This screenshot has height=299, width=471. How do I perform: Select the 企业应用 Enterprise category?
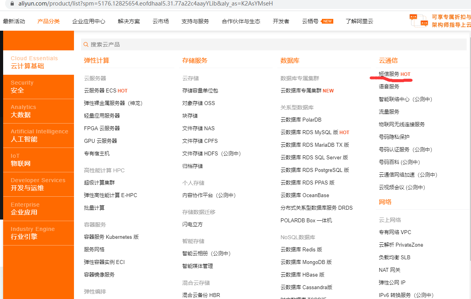[39, 209]
